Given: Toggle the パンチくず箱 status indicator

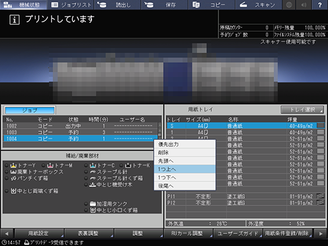Looking at the screenshot, I should [x=6, y=178].
